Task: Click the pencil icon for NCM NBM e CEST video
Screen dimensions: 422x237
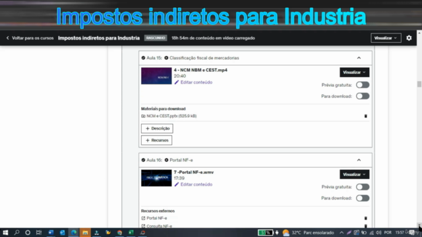Action: tap(177, 82)
